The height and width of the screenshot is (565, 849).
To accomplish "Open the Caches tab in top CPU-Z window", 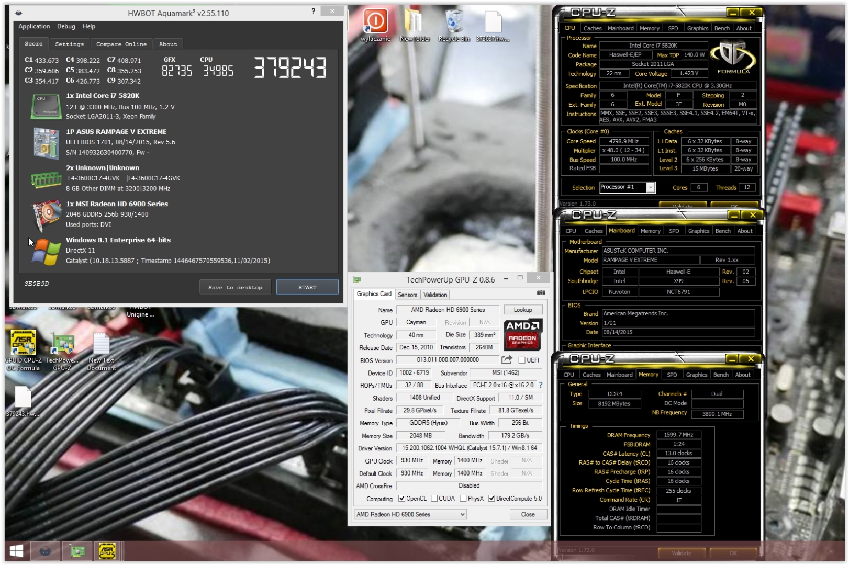I will pyautogui.click(x=593, y=28).
